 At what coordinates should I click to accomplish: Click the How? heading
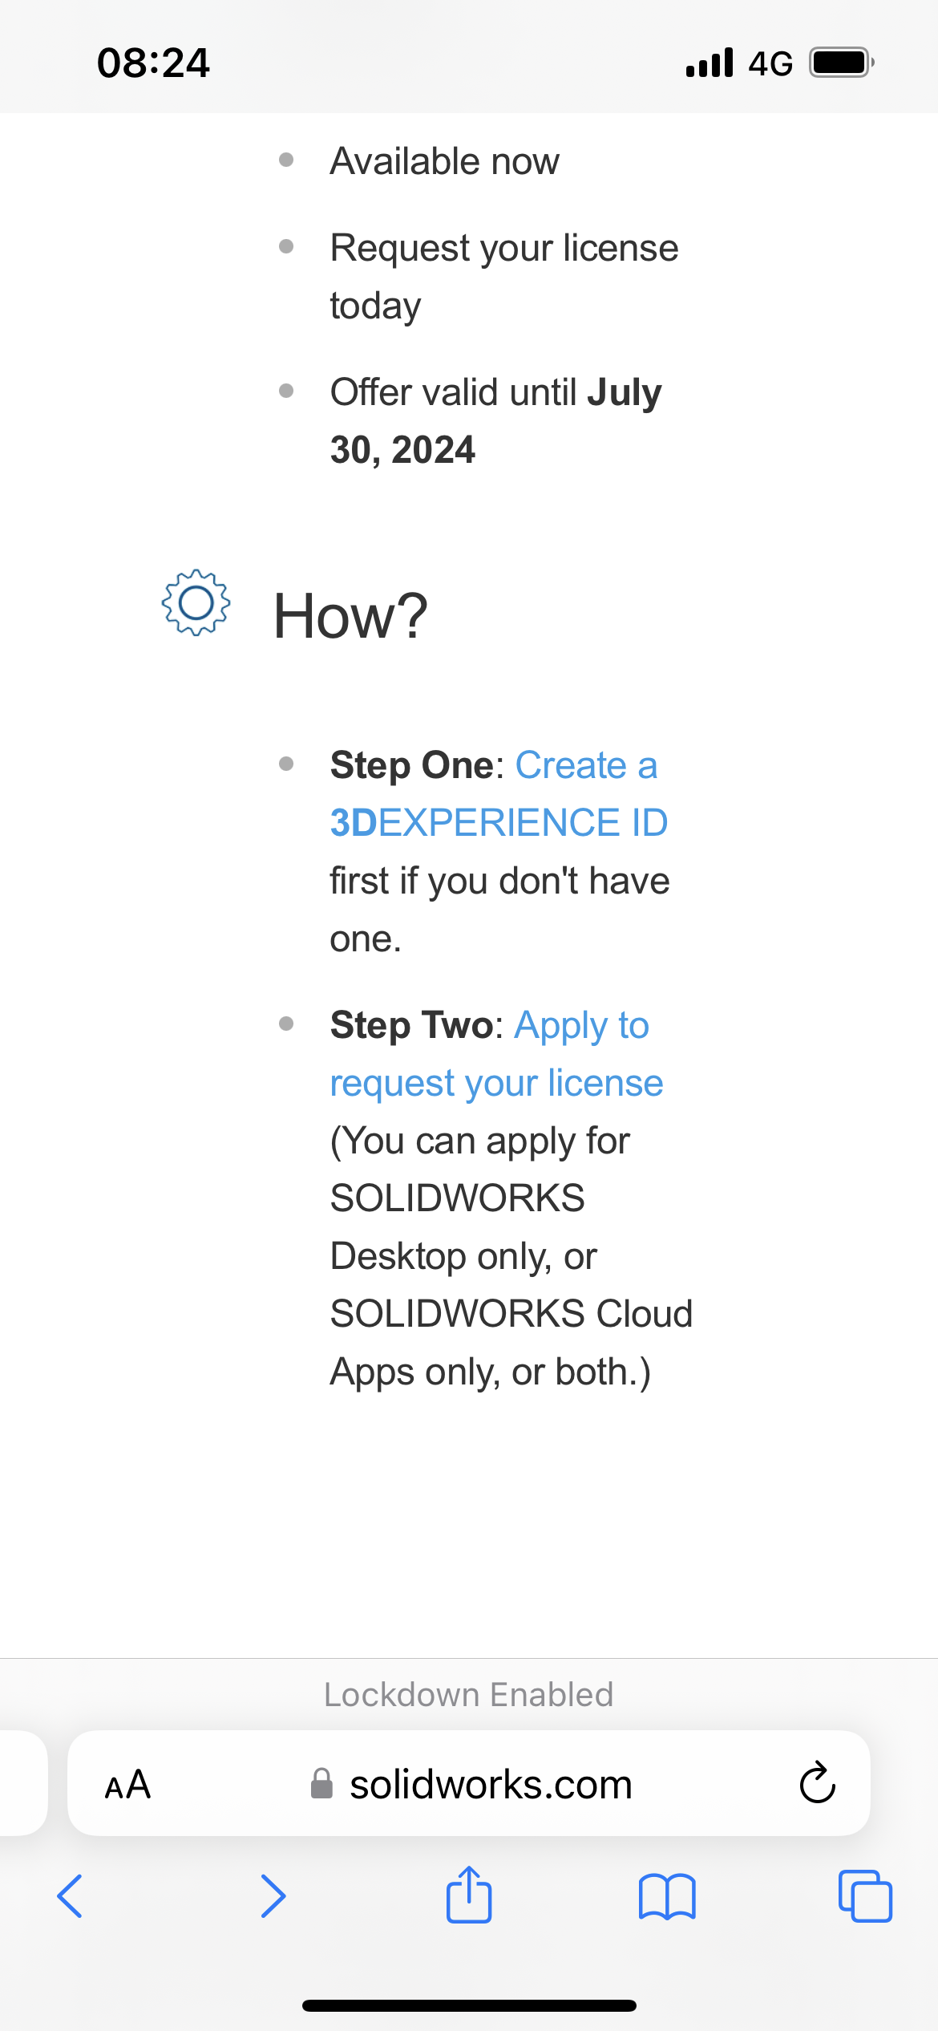(350, 616)
